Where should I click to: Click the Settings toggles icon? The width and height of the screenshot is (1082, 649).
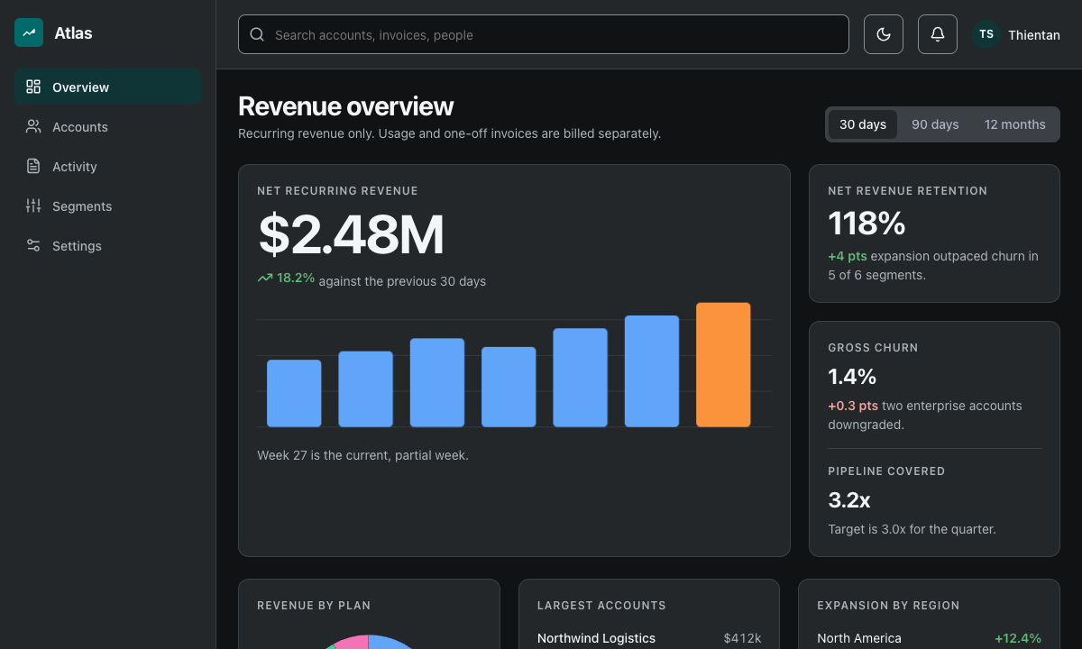(33, 245)
